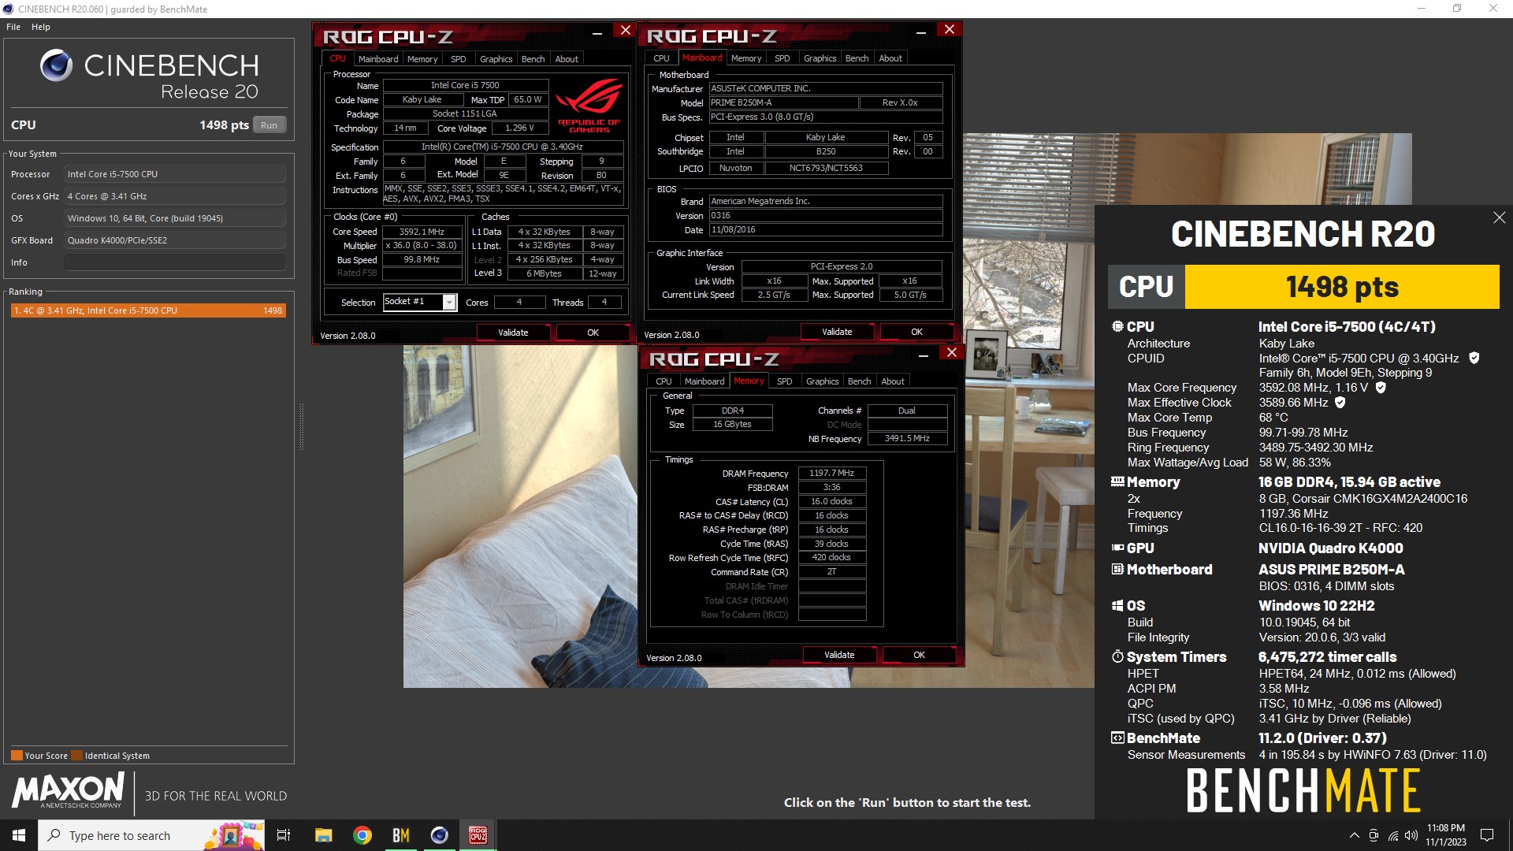The width and height of the screenshot is (1513, 851).
Task: Open SPD tab in the CPU-Z Mainboard window
Action: pyautogui.click(x=783, y=58)
